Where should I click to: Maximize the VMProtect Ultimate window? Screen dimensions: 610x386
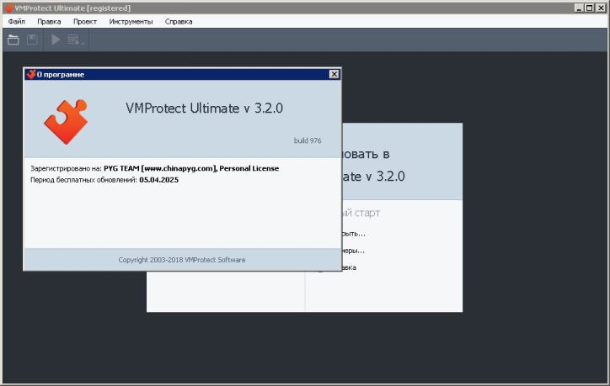click(x=590, y=8)
